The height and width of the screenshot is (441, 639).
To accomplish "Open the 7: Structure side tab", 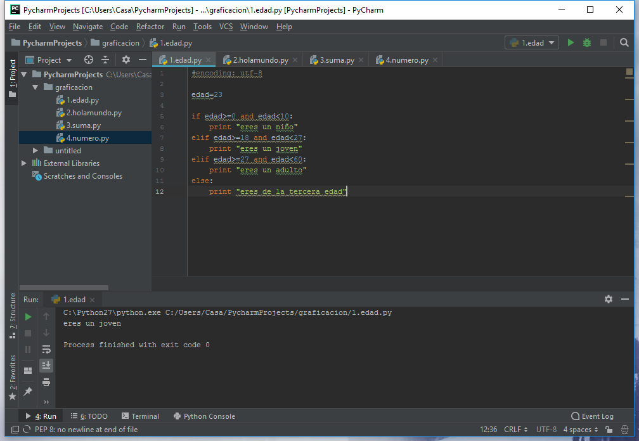I will (13, 316).
